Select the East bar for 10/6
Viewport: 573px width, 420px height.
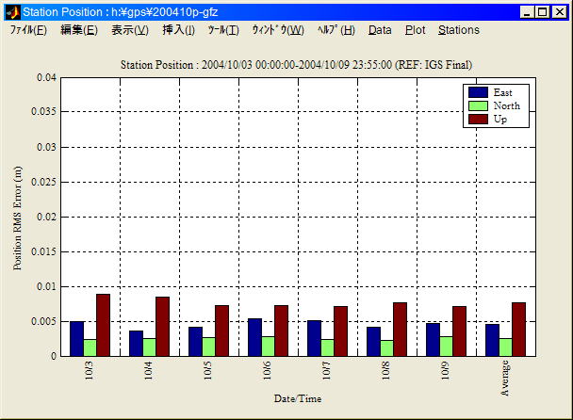[254, 337]
